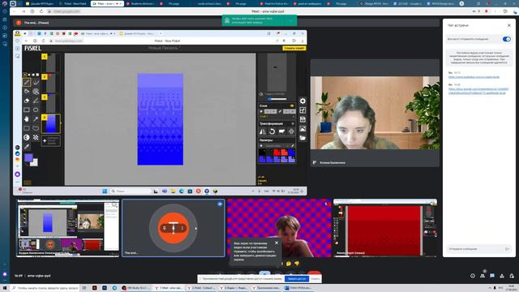Click the Add new frame button
The image size is (519, 292).
50,140
